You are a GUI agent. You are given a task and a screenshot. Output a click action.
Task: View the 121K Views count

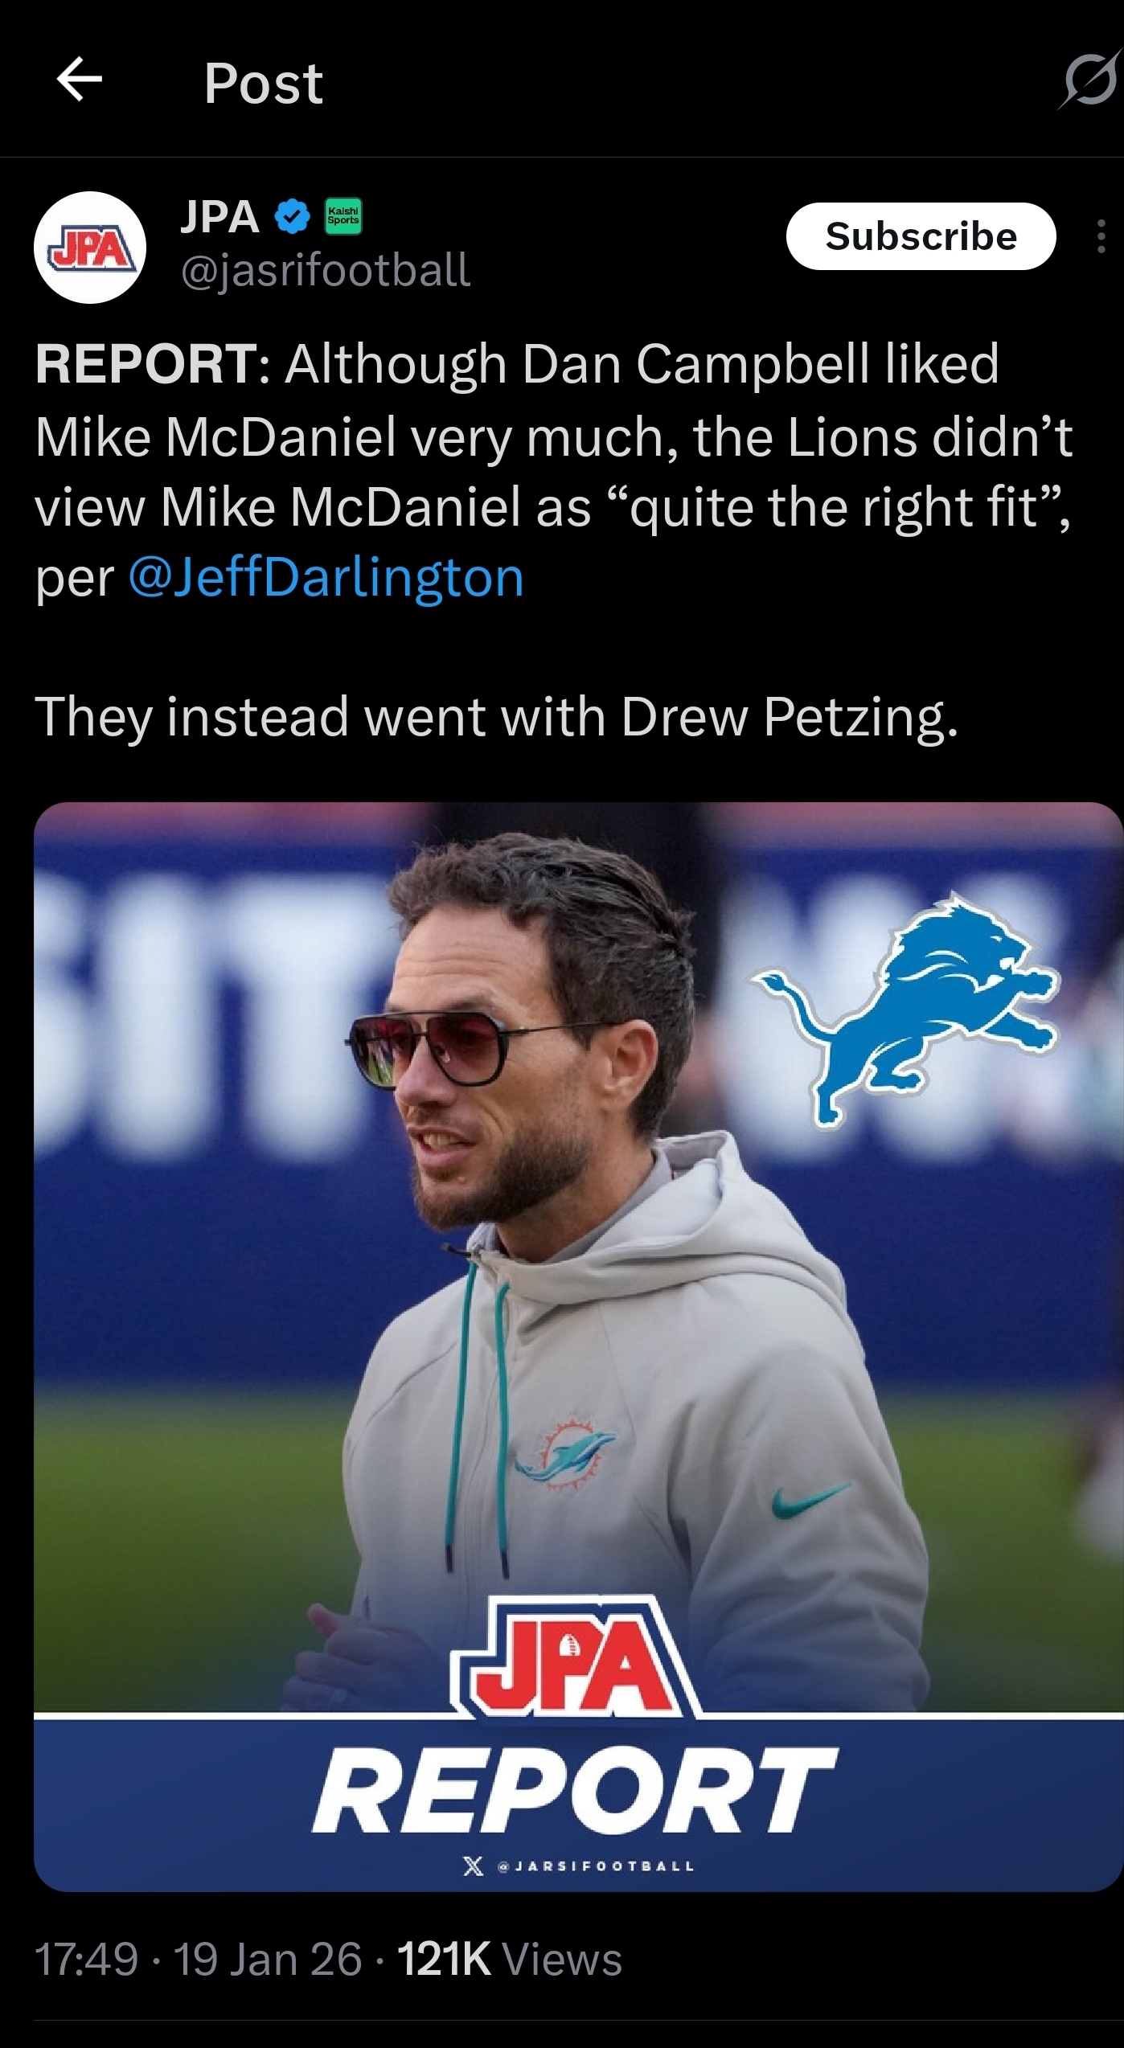click(510, 1959)
